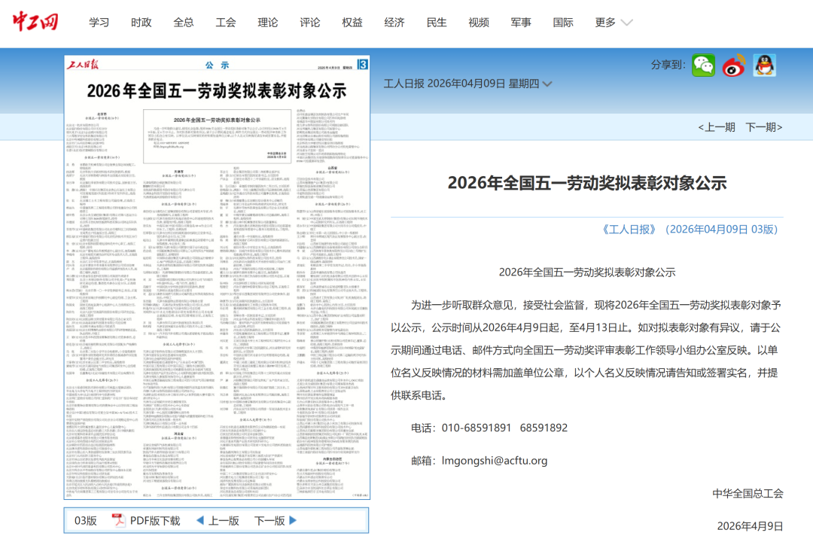Click the 中工网 site logo

pos(35,23)
